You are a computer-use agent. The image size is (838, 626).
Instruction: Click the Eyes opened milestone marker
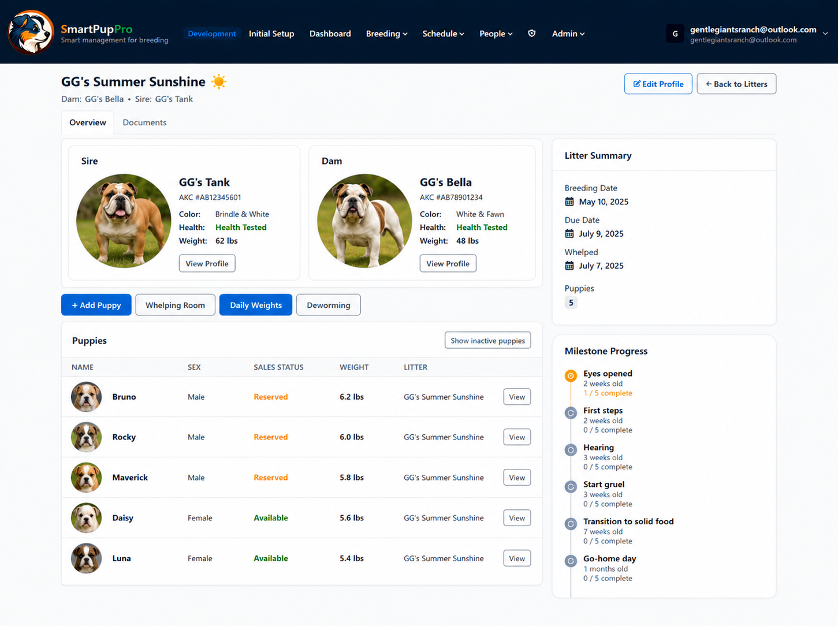(x=571, y=376)
